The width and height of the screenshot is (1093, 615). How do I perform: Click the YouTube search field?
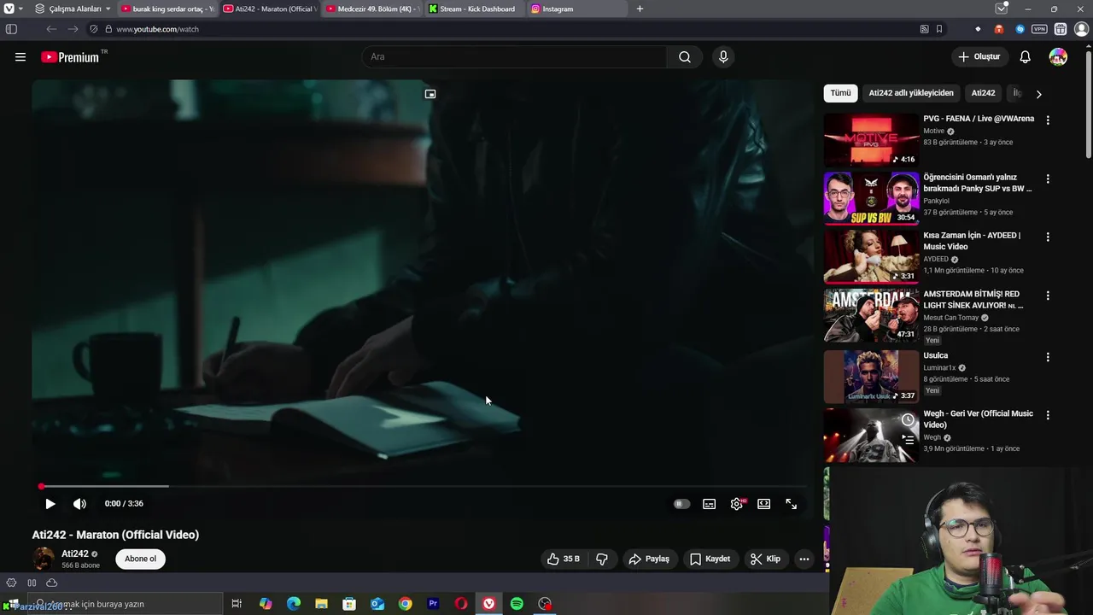coord(515,57)
